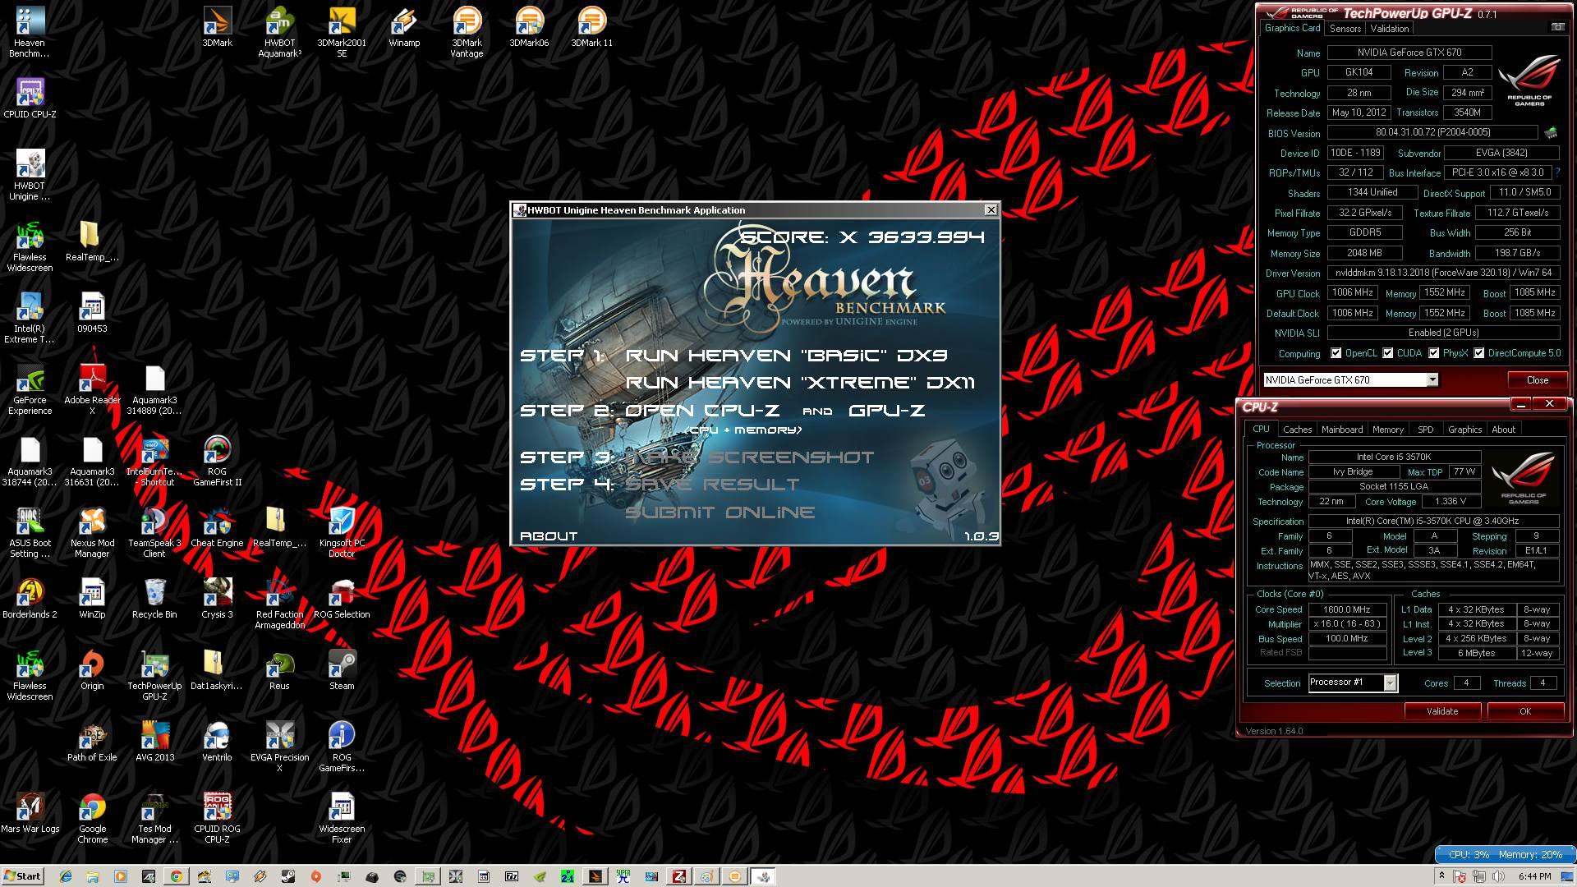Open the Recycle Bin
This screenshot has width=1577, height=887.
coord(154,598)
